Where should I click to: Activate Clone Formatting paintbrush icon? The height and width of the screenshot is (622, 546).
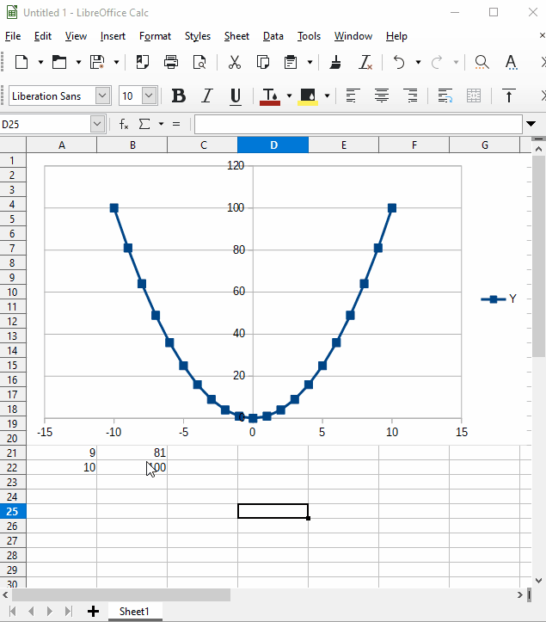coord(335,62)
